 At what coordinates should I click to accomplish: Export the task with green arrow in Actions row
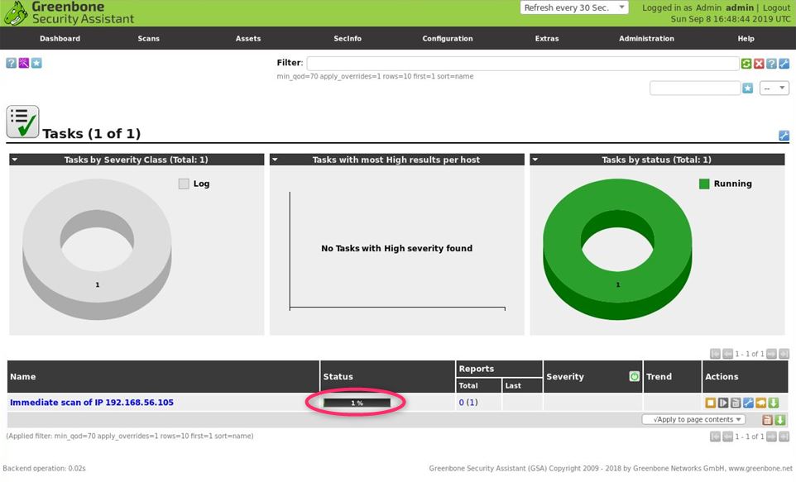(x=774, y=403)
